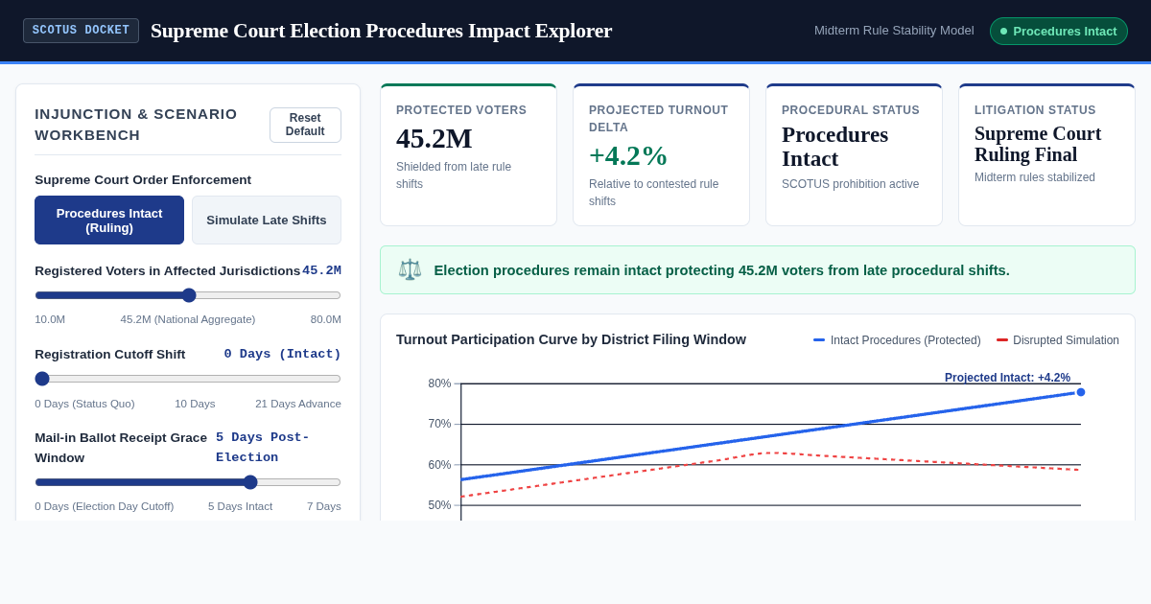Click the 0 Days (Intact) value
1151x604 pixels.
click(283, 355)
